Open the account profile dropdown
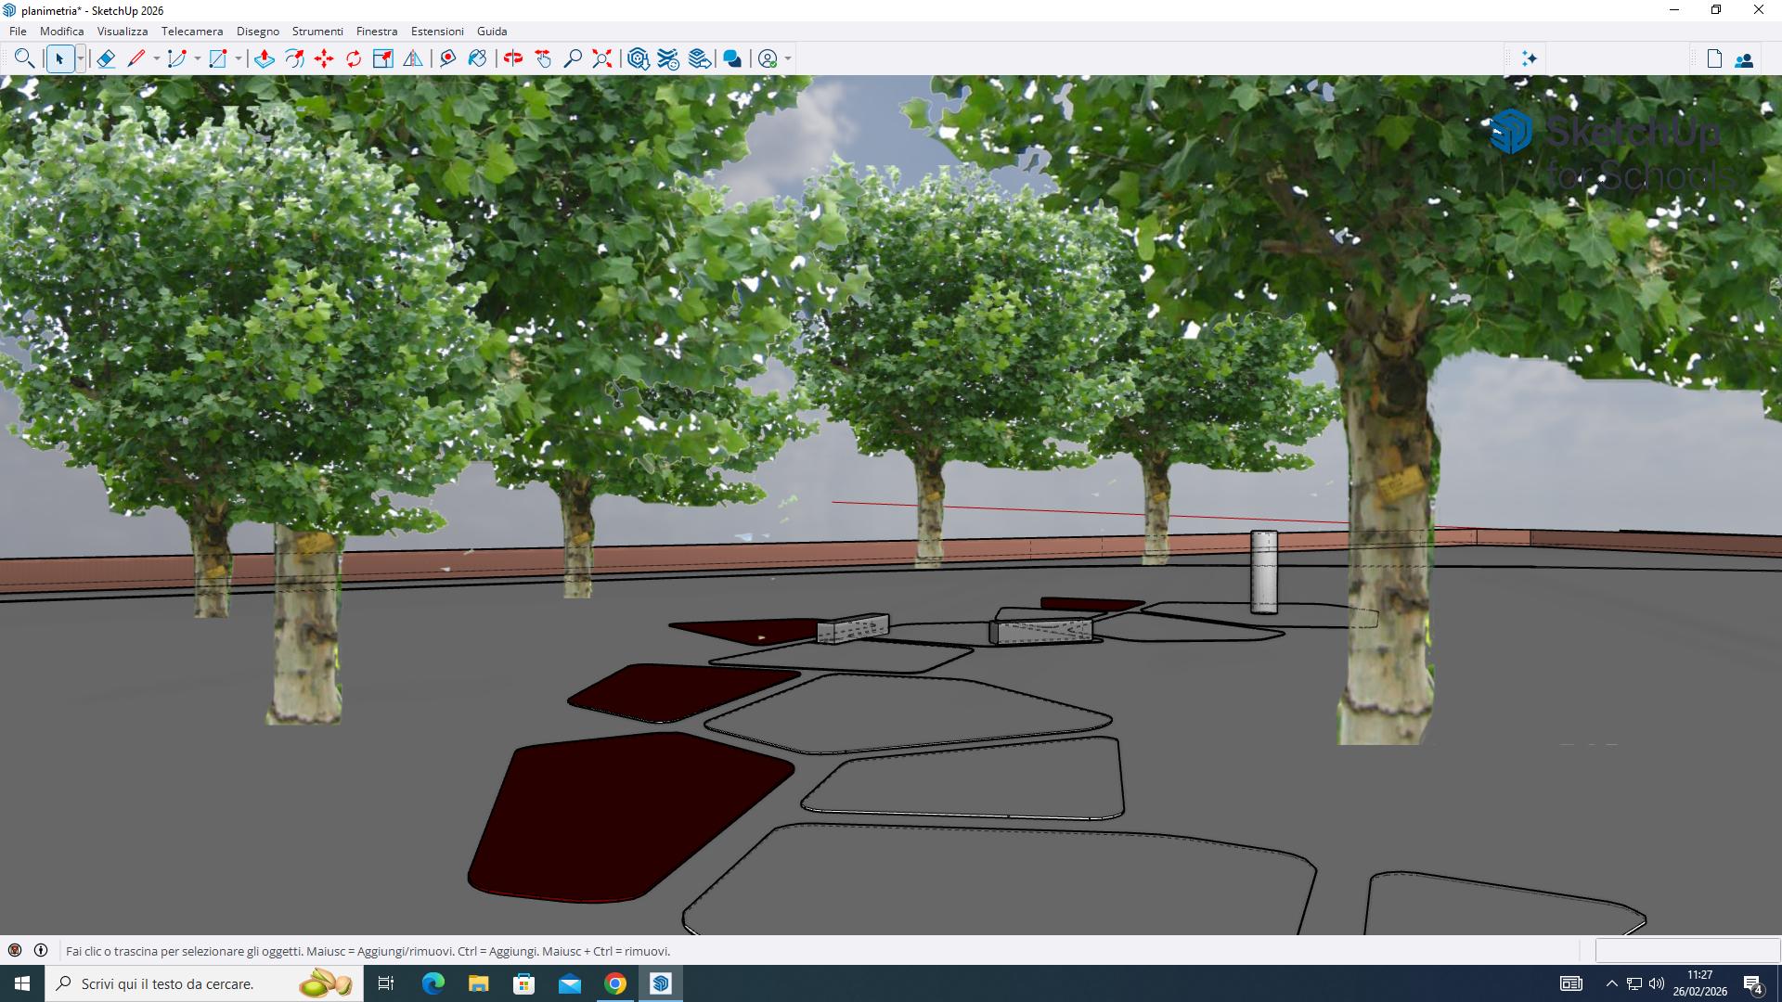 click(788, 58)
